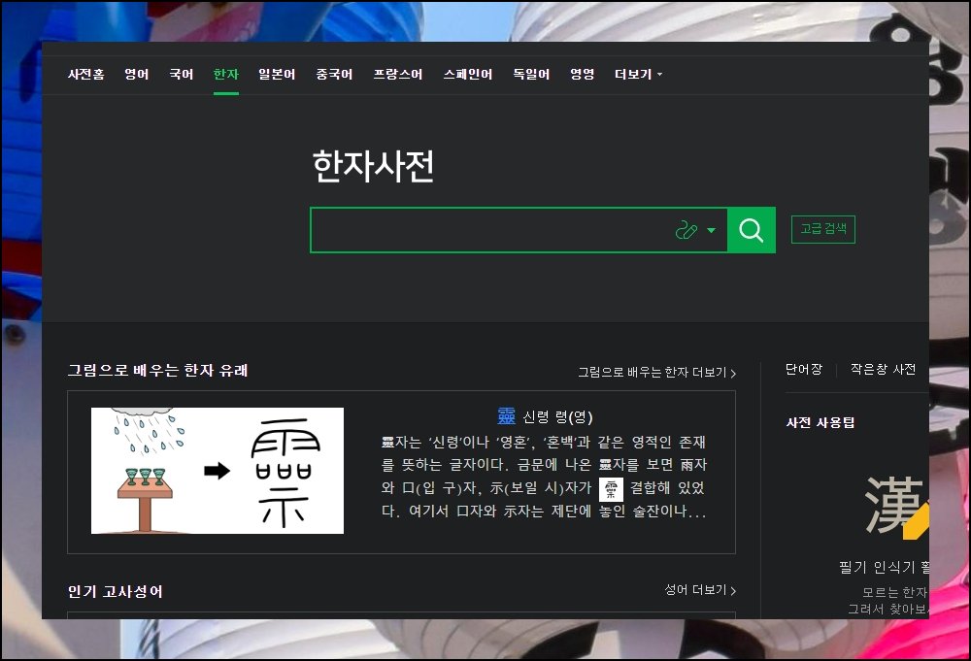Click 그림으로 배우는 한자 유래 heading
971x661 pixels.
pos(158,370)
